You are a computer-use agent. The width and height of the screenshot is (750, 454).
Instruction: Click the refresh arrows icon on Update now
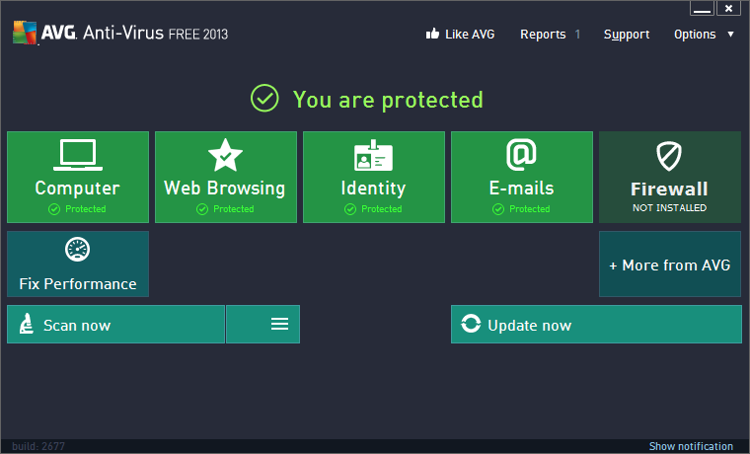(x=471, y=325)
